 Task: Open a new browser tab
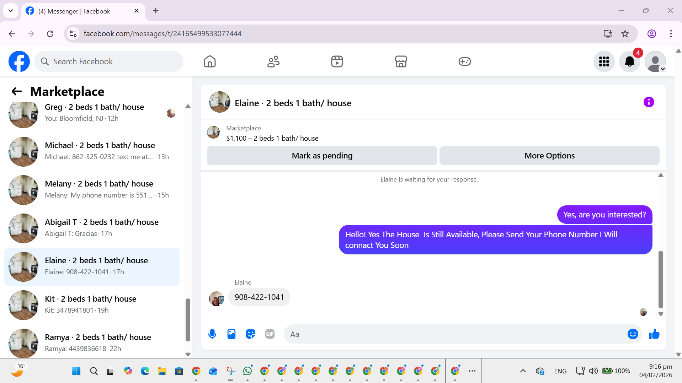pos(156,11)
